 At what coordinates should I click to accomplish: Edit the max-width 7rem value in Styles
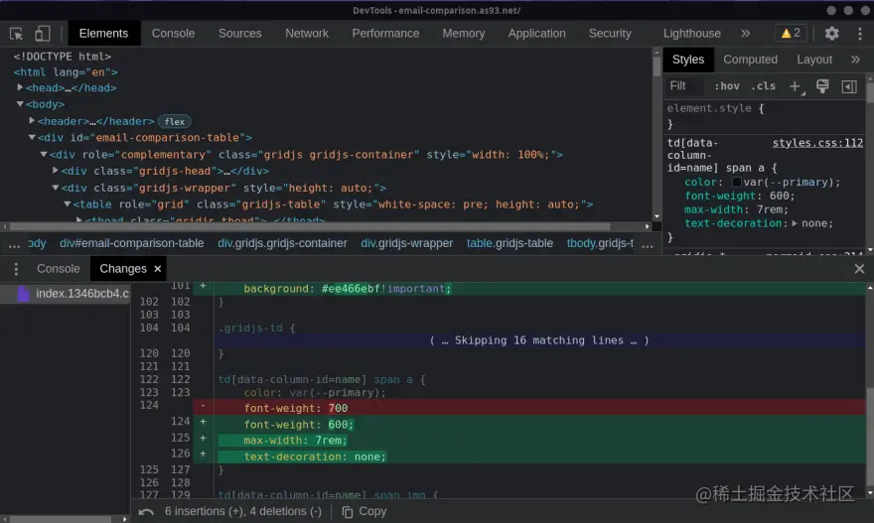coord(770,209)
